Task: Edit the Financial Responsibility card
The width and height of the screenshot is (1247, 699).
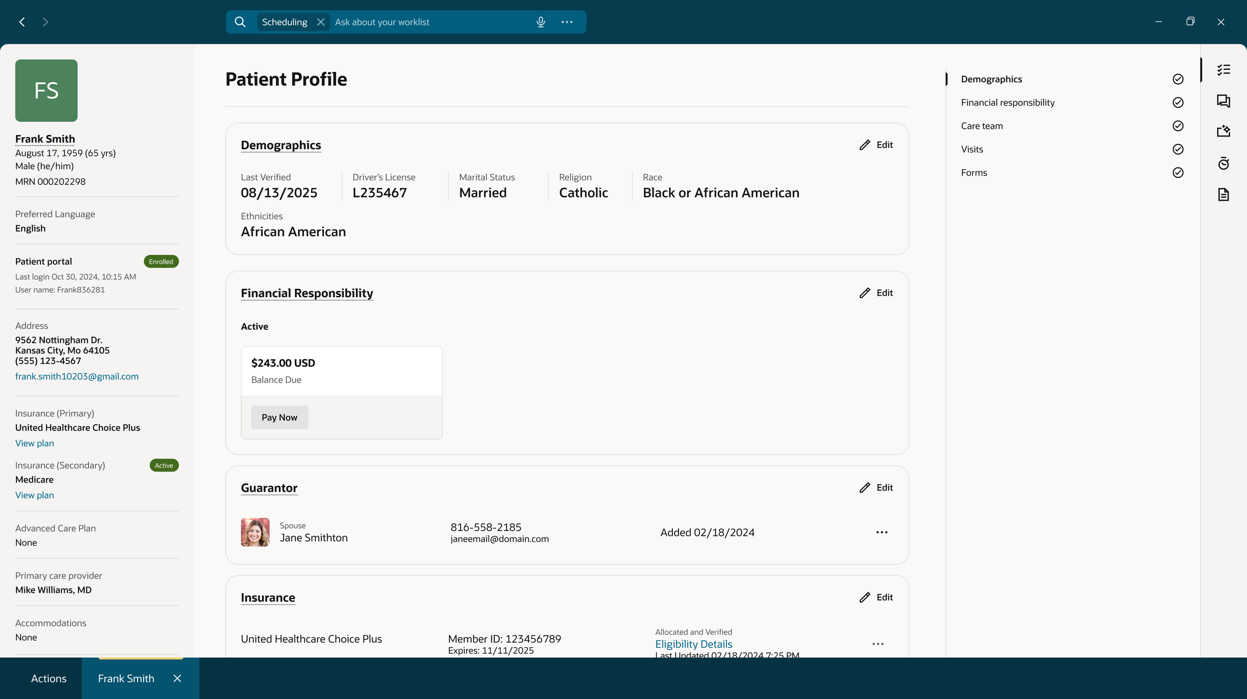Action: (x=876, y=293)
